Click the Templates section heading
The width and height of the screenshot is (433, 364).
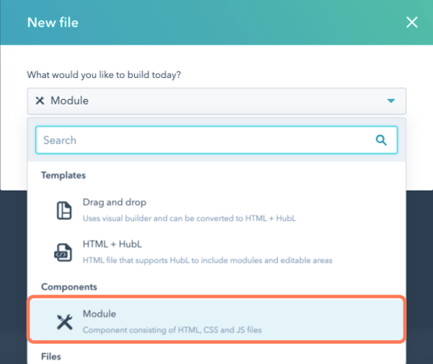pyautogui.click(x=64, y=175)
